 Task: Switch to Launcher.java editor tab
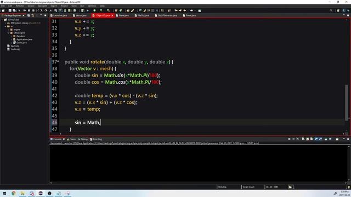point(59,15)
